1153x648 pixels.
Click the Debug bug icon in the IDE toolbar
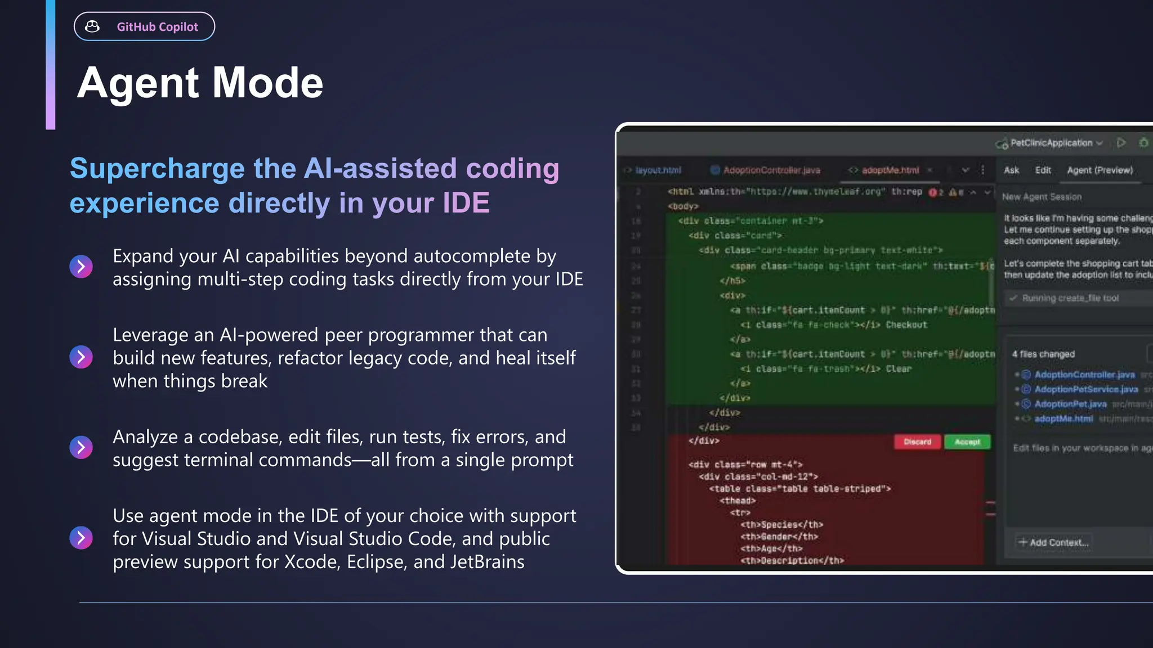click(1143, 142)
